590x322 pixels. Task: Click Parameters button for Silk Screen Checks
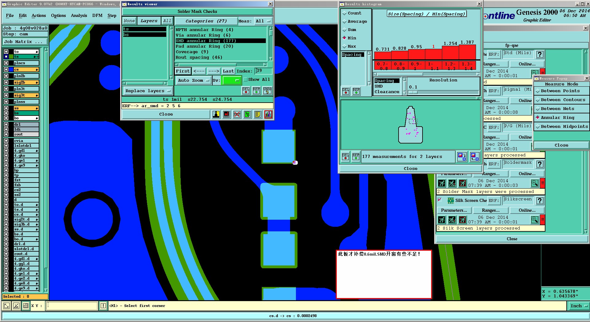pyautogui.click(x=454, y=210)
